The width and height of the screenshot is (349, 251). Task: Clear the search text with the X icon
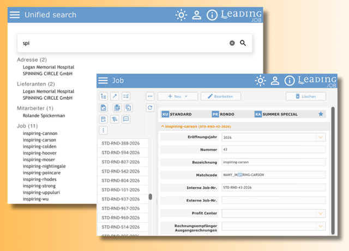pyautogui.click(x=232, y=43)
